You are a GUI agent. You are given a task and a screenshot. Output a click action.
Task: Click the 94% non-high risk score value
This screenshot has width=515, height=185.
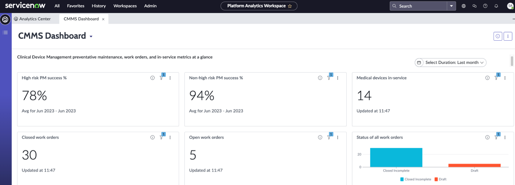pos(202,95)
